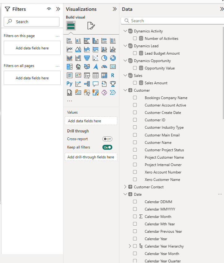Select the donut chart visual
This screenshot has width=224, height=263.
(x=113, y=58)
